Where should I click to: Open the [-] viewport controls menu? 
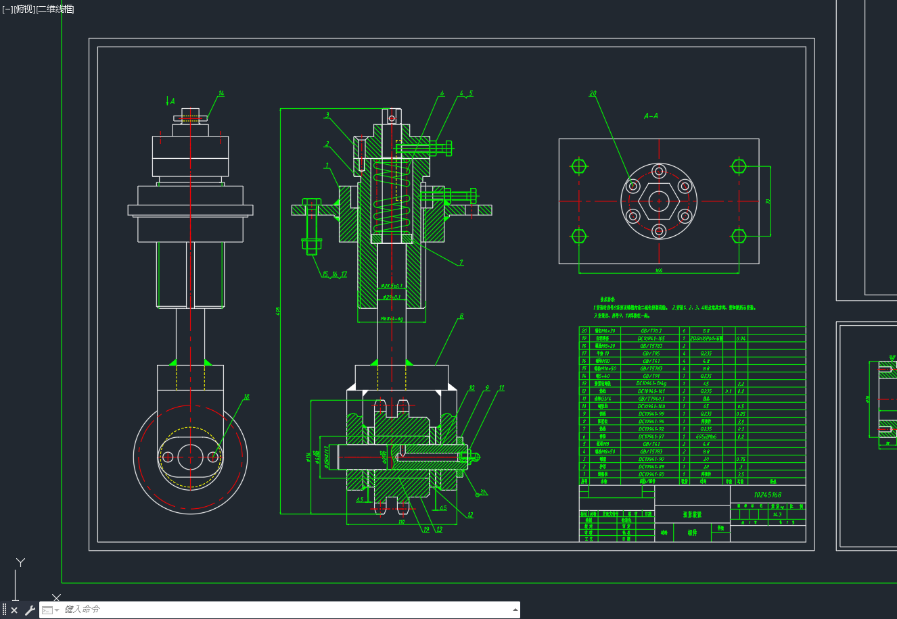coord(7,9)
